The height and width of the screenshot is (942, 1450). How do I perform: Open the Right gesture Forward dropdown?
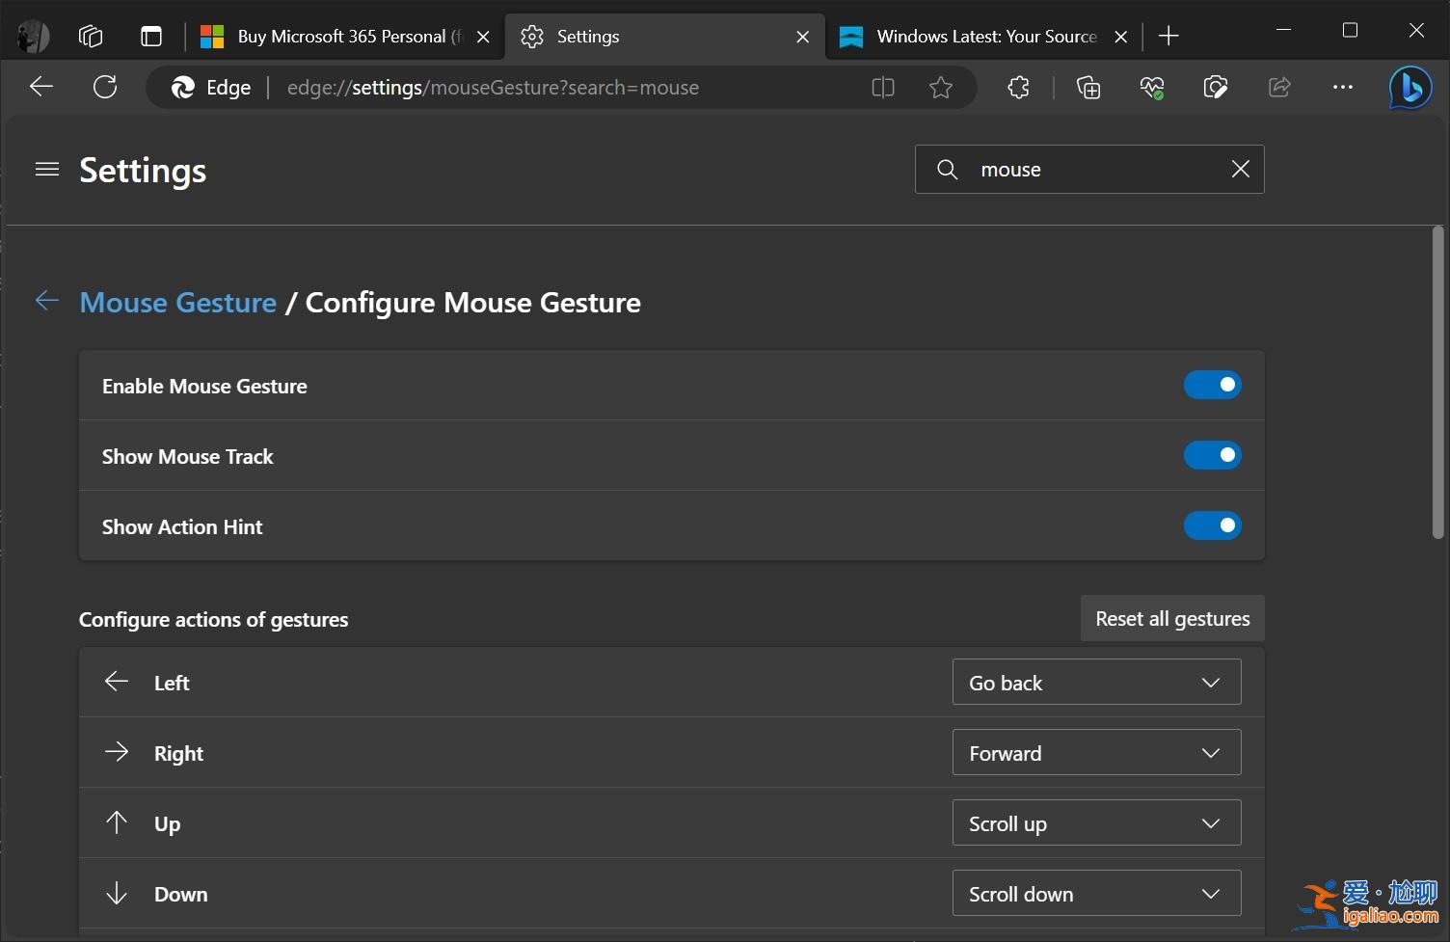pyautogui.click(x=1096, y=753)
